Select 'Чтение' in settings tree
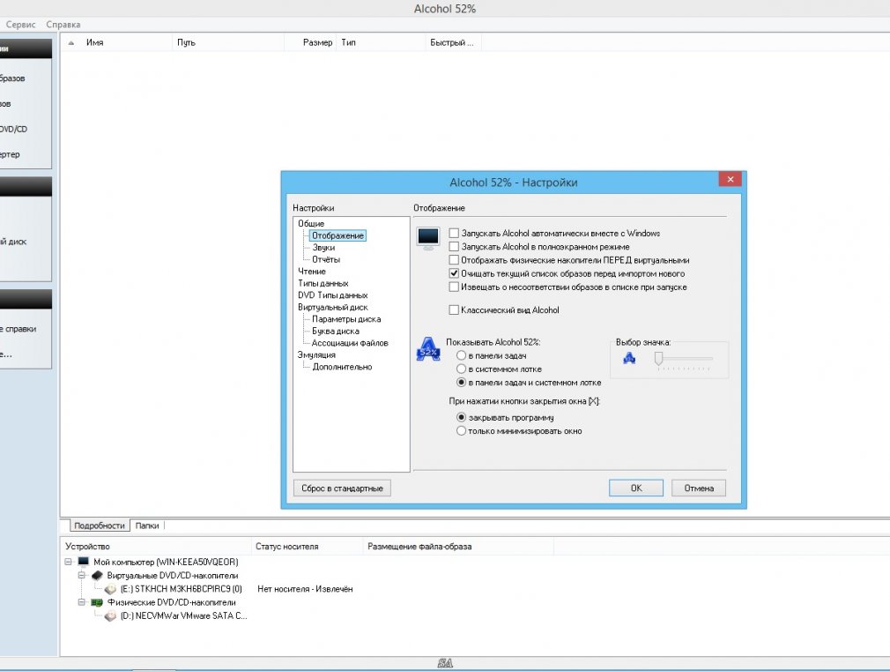 coord(312,272)
